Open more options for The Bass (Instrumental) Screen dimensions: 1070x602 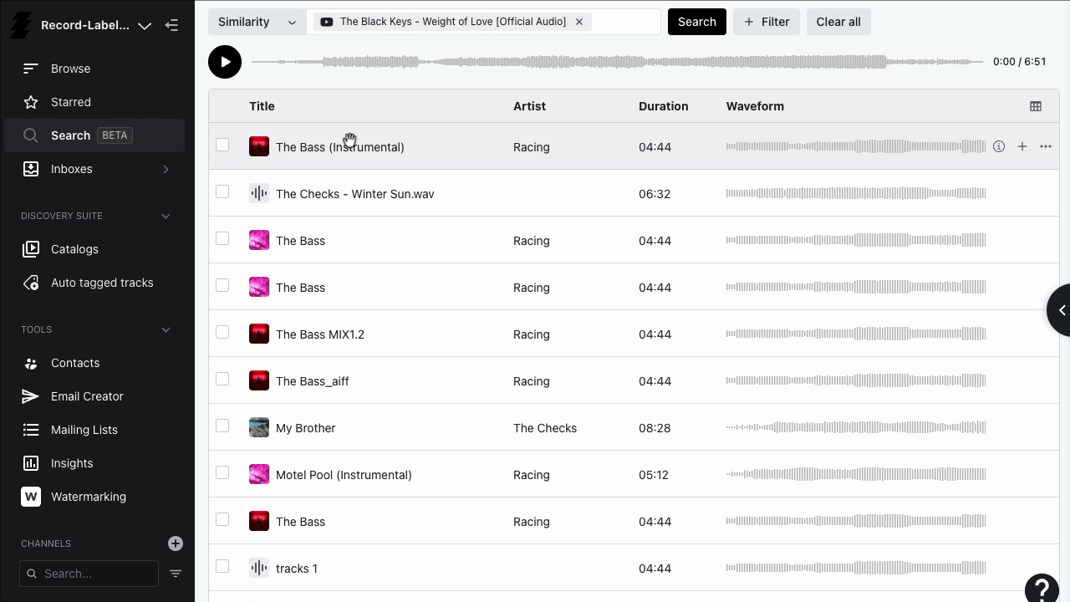pos(1046,146)
